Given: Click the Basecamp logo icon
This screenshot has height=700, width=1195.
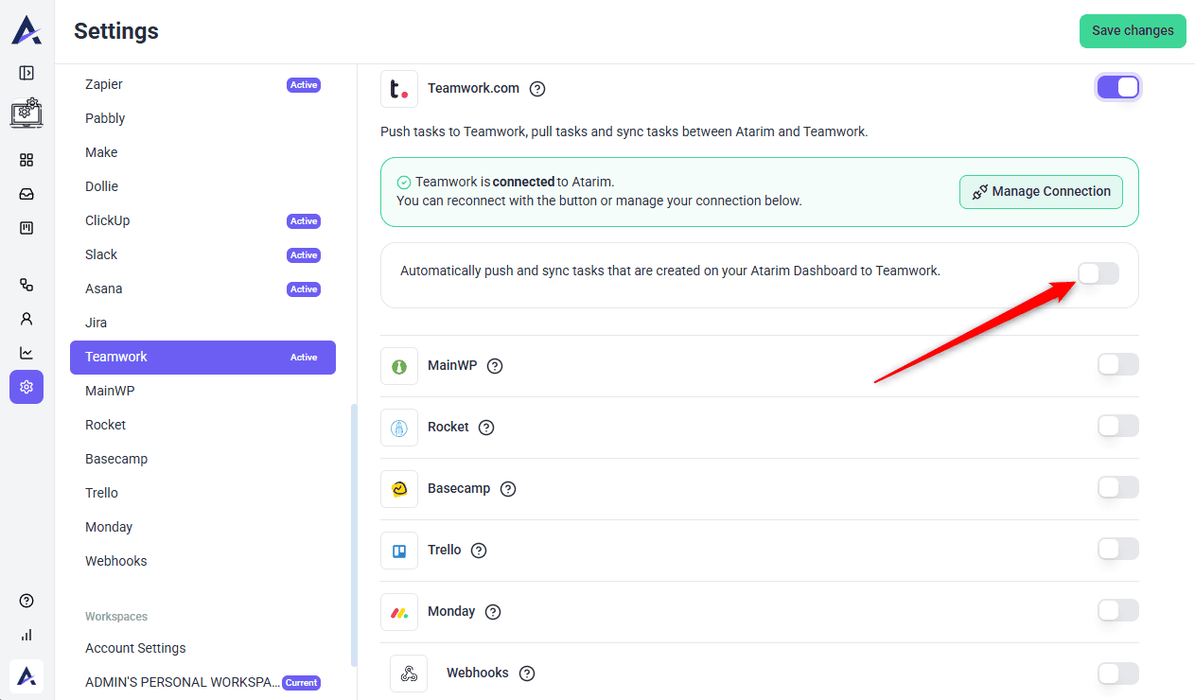Looking at the screenshot, I should [399, 489].
